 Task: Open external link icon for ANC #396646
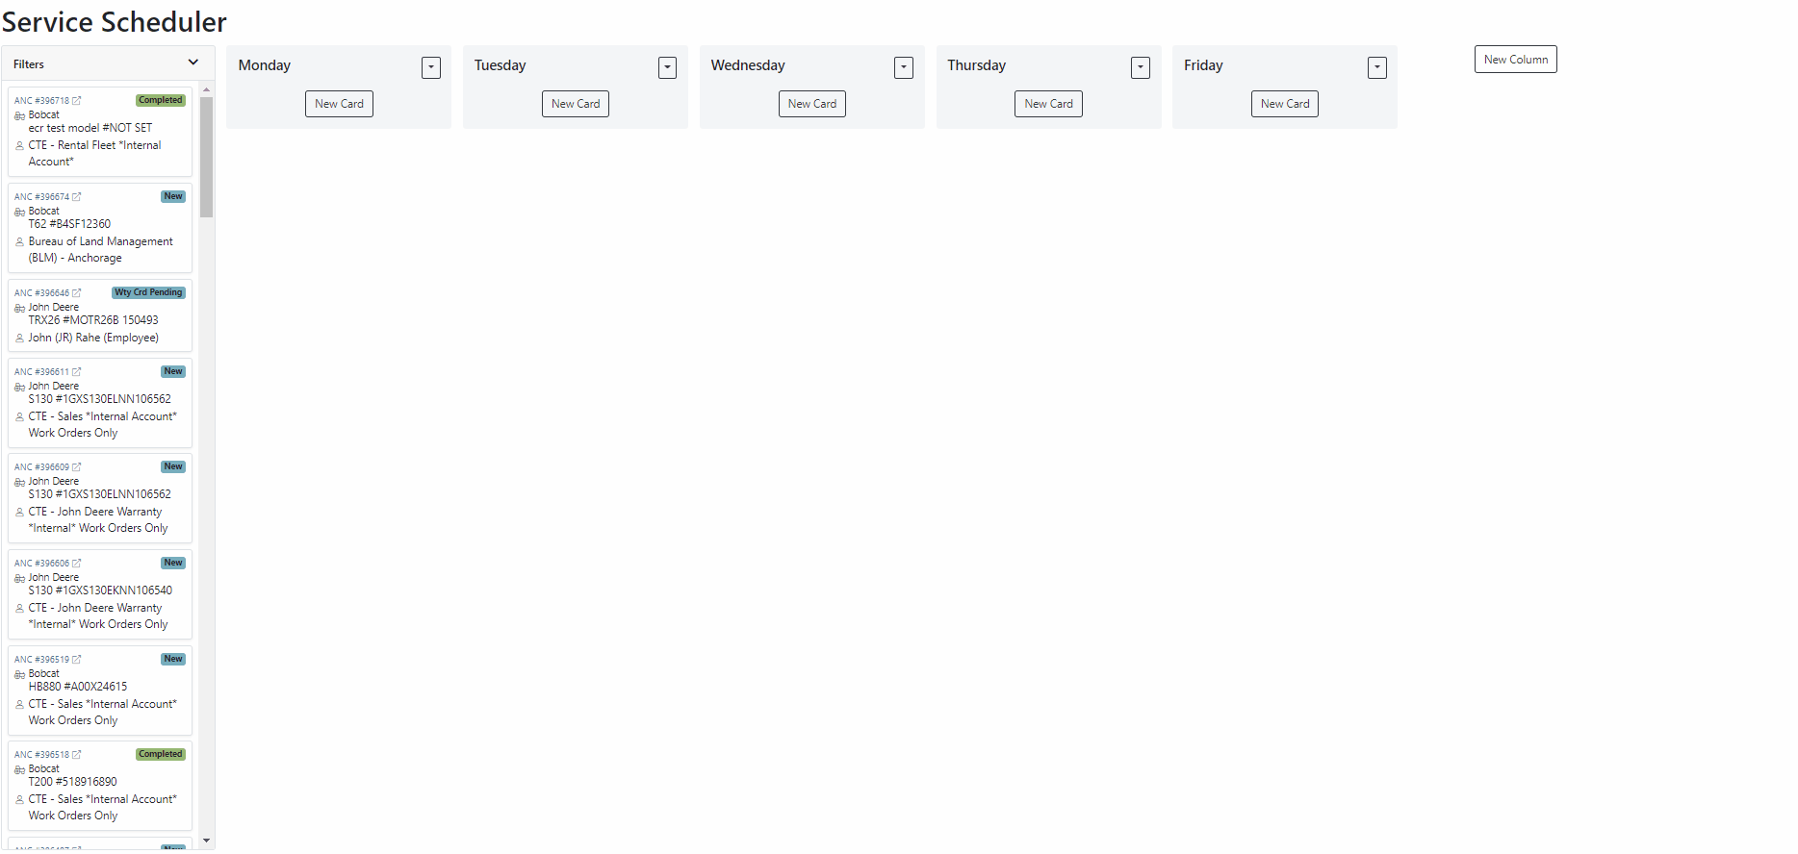coord(77,293)
